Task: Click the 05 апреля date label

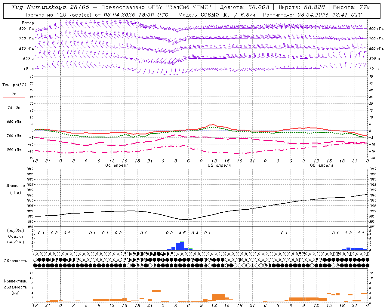Action: click(x=219, y=165)
